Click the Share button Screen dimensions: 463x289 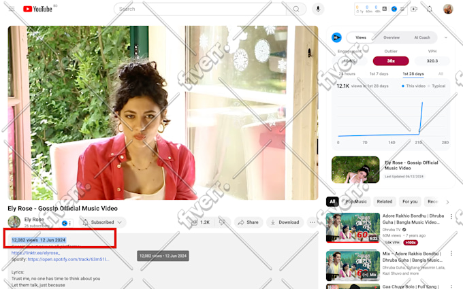(249, 222)
